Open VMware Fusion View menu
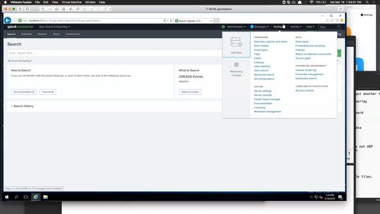380x214 pixels. coord(55,2)
